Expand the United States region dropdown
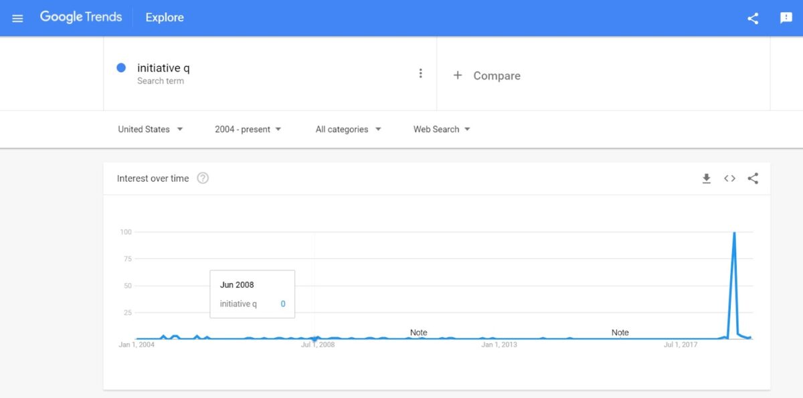 (x=150, y=129)
